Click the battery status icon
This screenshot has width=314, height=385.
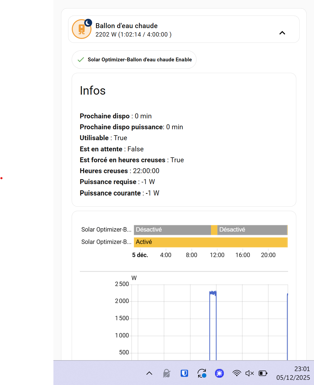tap(263, 373)
